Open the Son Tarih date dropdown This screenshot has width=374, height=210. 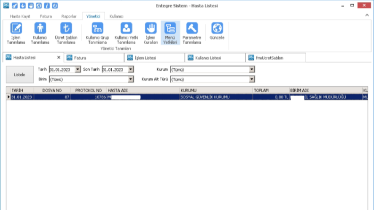131,70
